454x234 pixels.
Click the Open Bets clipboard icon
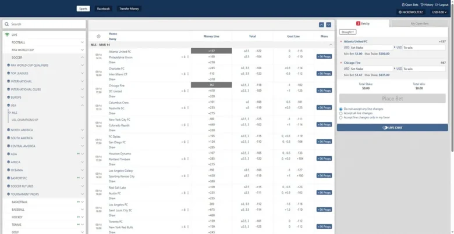[x=403, y=5]
